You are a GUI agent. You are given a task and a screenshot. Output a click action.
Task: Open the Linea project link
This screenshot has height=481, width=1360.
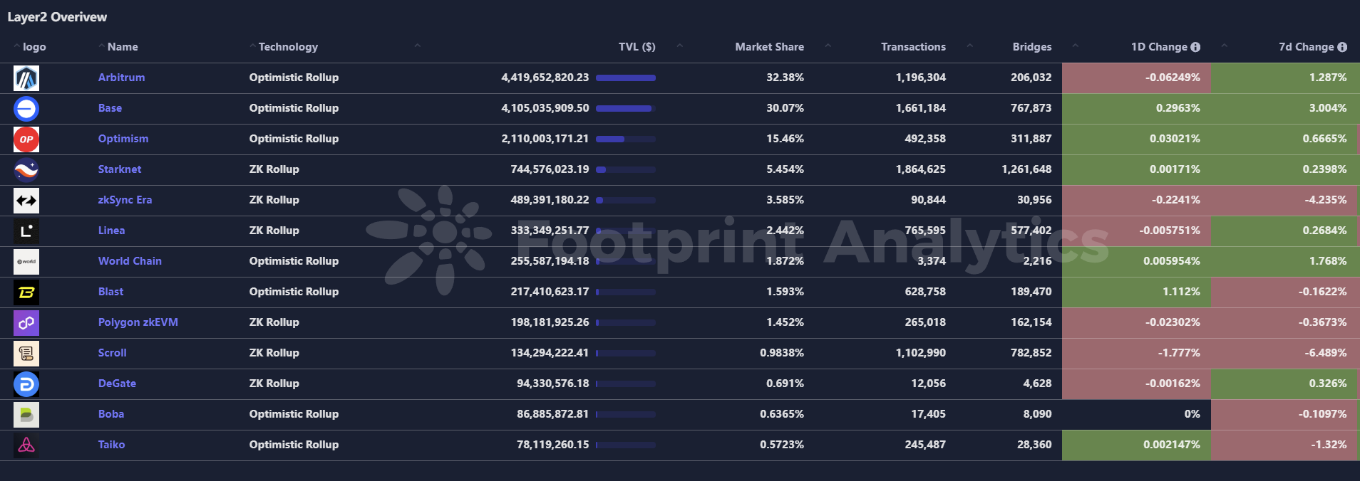click(111, 231)
